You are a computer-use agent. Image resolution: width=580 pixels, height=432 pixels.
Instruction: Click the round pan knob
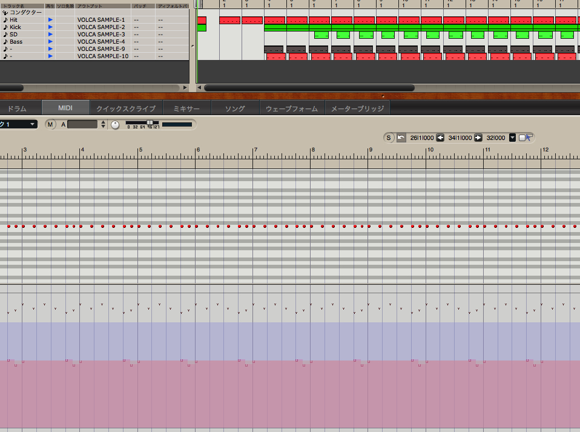pos(115,125)
